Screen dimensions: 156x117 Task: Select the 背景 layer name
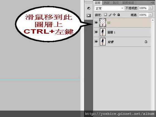(x=111, y=42)
